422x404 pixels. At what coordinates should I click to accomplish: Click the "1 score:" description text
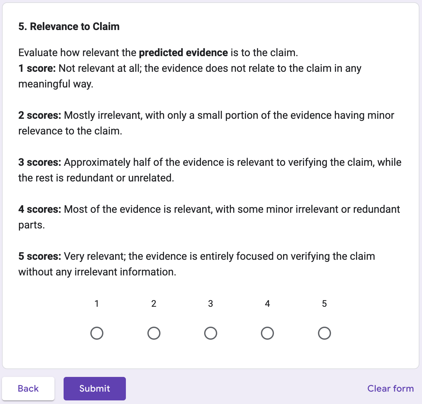[x=37, y=68]
